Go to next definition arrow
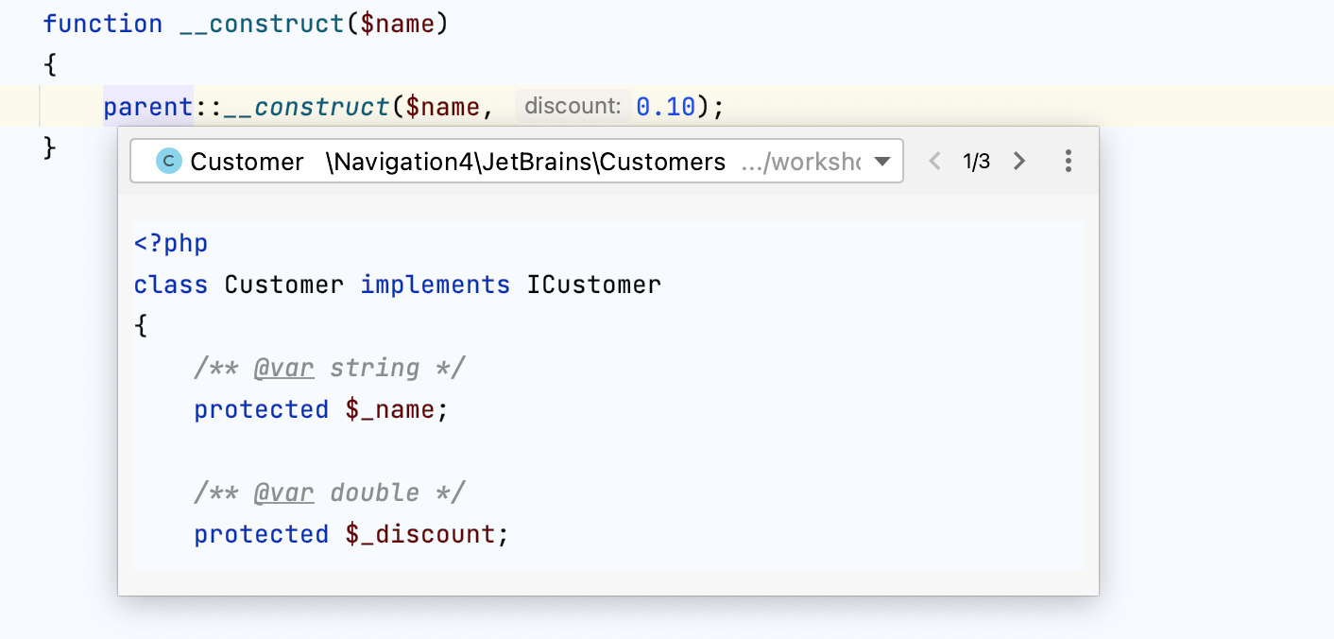The height and width of the screenshot is (639, 1334). coord(1019,162)
